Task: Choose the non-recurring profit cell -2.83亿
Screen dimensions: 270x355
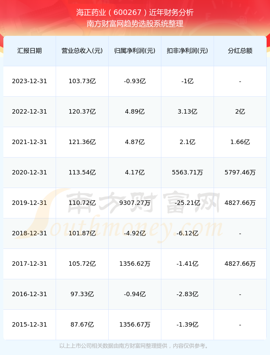Action: click(x=188, y=294)
